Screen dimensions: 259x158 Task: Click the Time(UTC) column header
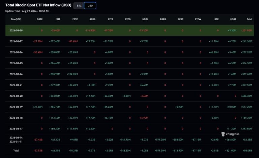pos(16,19)
